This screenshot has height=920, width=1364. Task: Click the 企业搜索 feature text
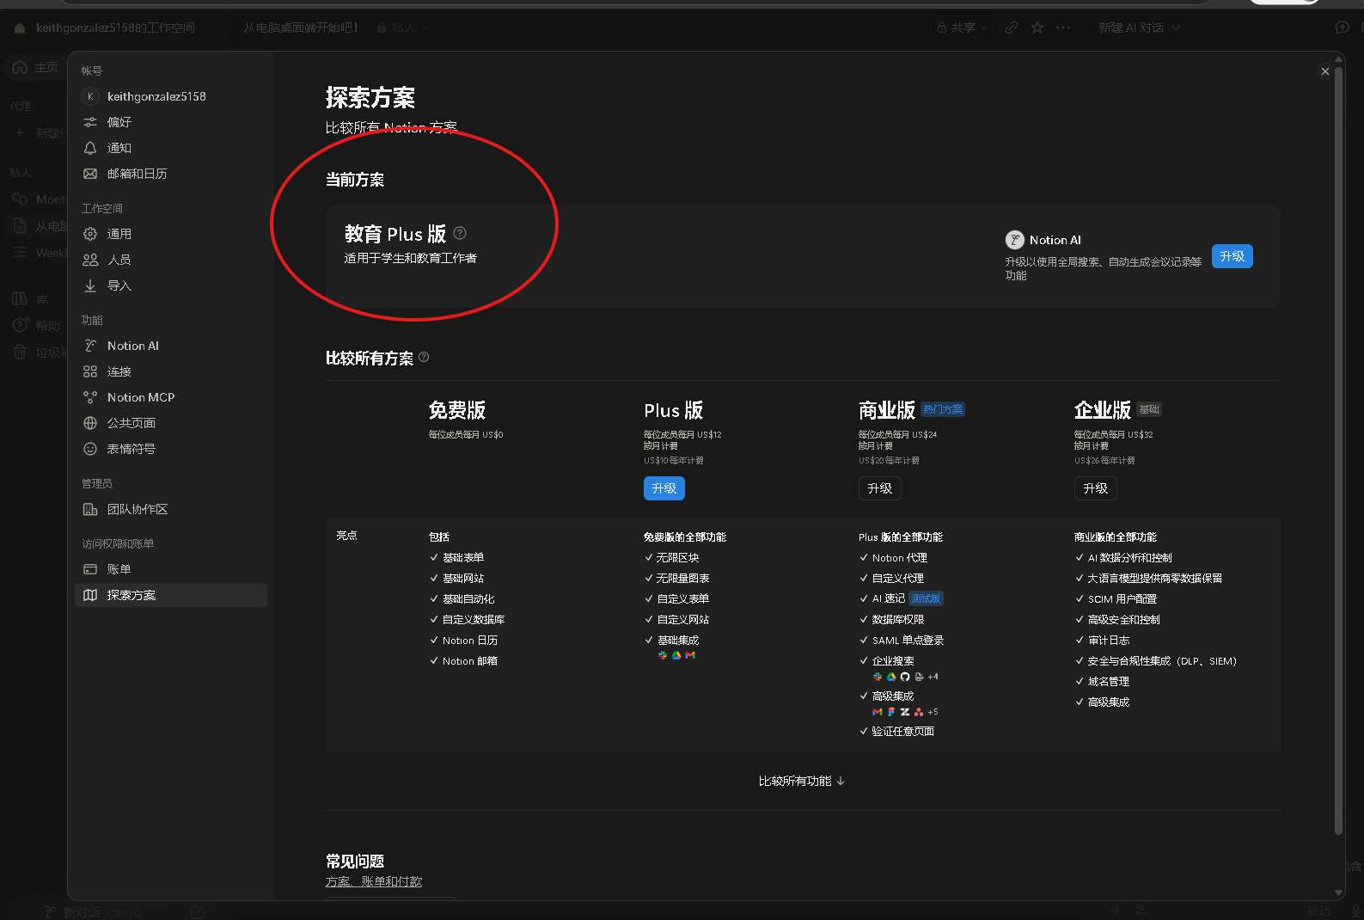pos(893,661)
